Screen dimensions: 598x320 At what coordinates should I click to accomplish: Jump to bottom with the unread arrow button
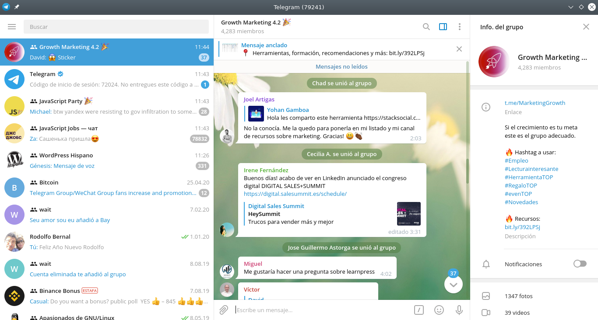point(453,285)
